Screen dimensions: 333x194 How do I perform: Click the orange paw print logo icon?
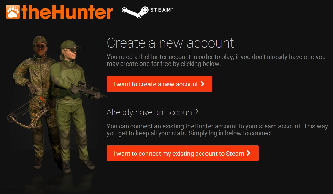13,12
